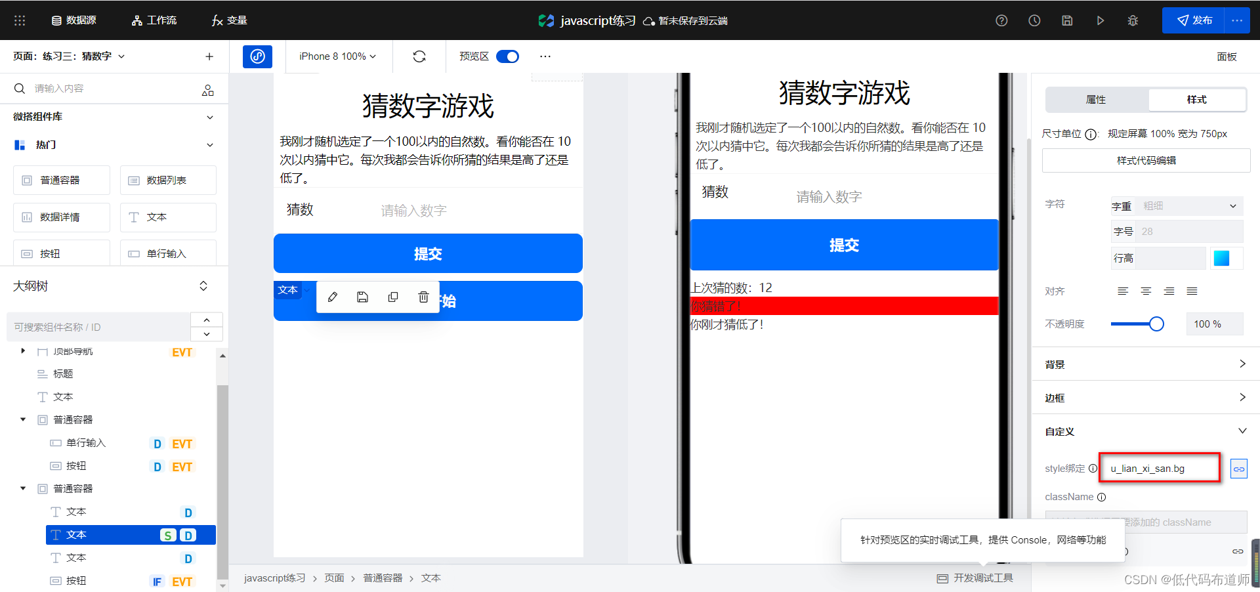Click 提交 button in the editor canvas
This screenshot has height=592, width=1260.
click(428, 253)
